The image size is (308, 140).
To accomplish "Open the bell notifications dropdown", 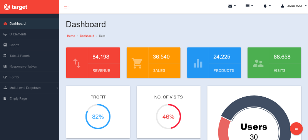I will pos(267,6).
